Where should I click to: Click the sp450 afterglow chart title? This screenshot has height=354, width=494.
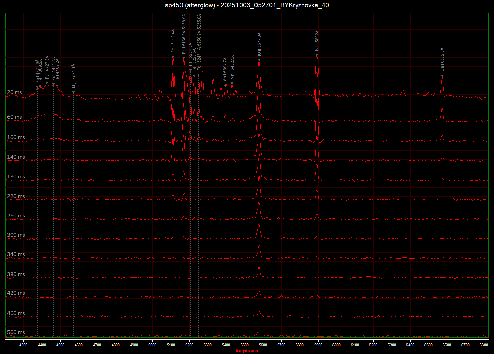tap(247, 5)
